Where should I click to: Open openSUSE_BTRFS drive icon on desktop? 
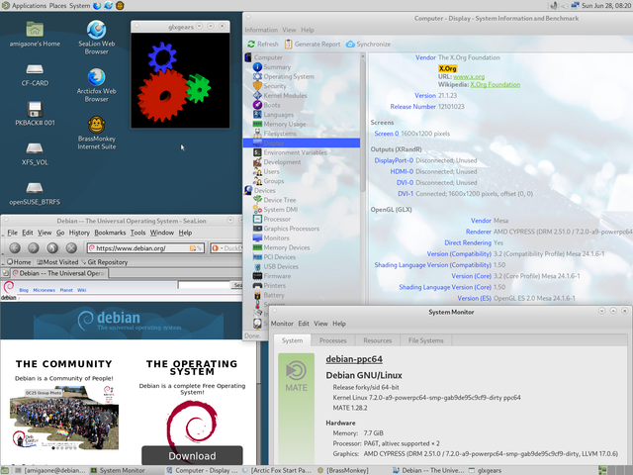[35, 193]
